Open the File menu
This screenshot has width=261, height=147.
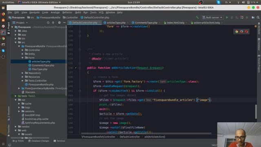click(10, 12)
